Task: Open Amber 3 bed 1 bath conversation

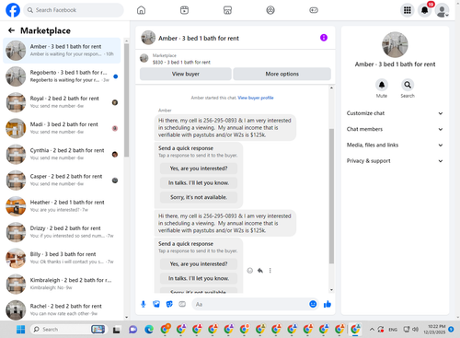Action: (62, 51)
